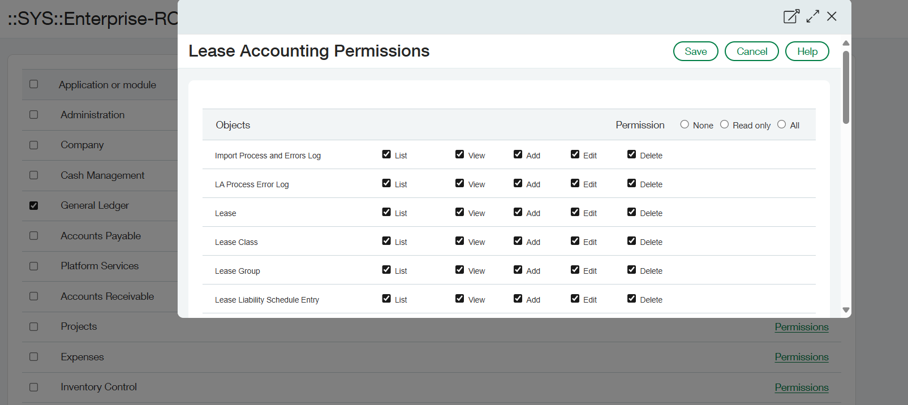Viewport: 908px width, 405px height.
Task: Open dialog in new window icon
Action: [x=791, y=16]
